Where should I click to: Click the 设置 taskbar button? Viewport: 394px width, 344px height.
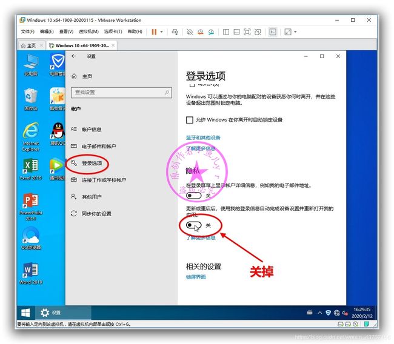63,313
